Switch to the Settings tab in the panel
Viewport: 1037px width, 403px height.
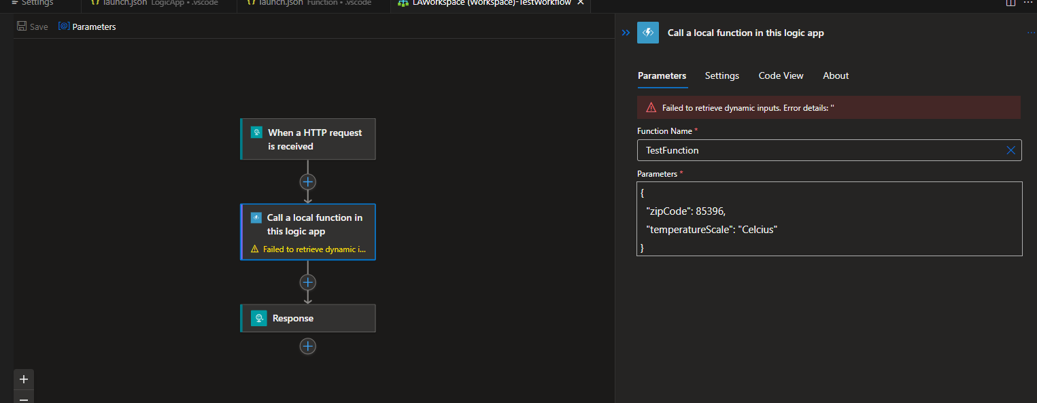pos(721,75)
